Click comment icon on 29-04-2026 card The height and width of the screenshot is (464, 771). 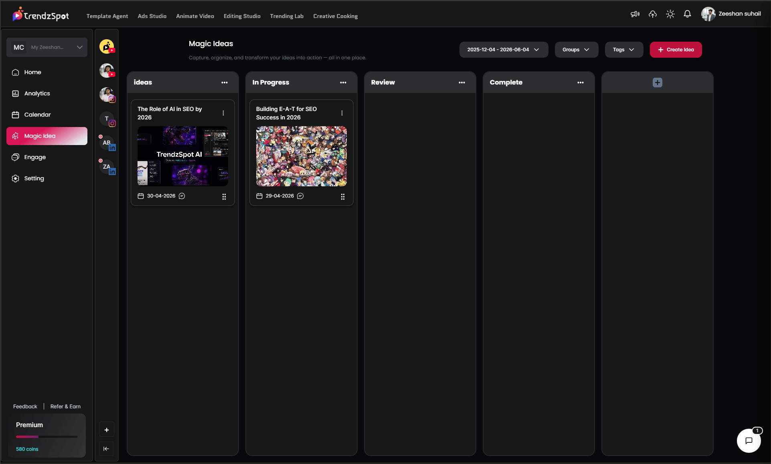300,196
